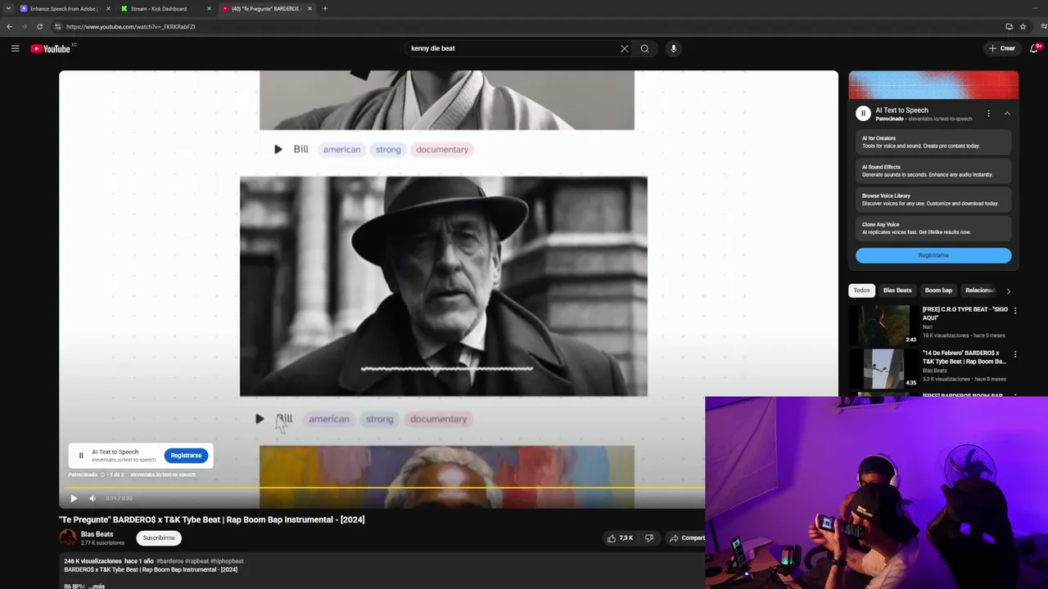
Task: Seek using the yellow ad progress bar
Action: click(385, 488)
